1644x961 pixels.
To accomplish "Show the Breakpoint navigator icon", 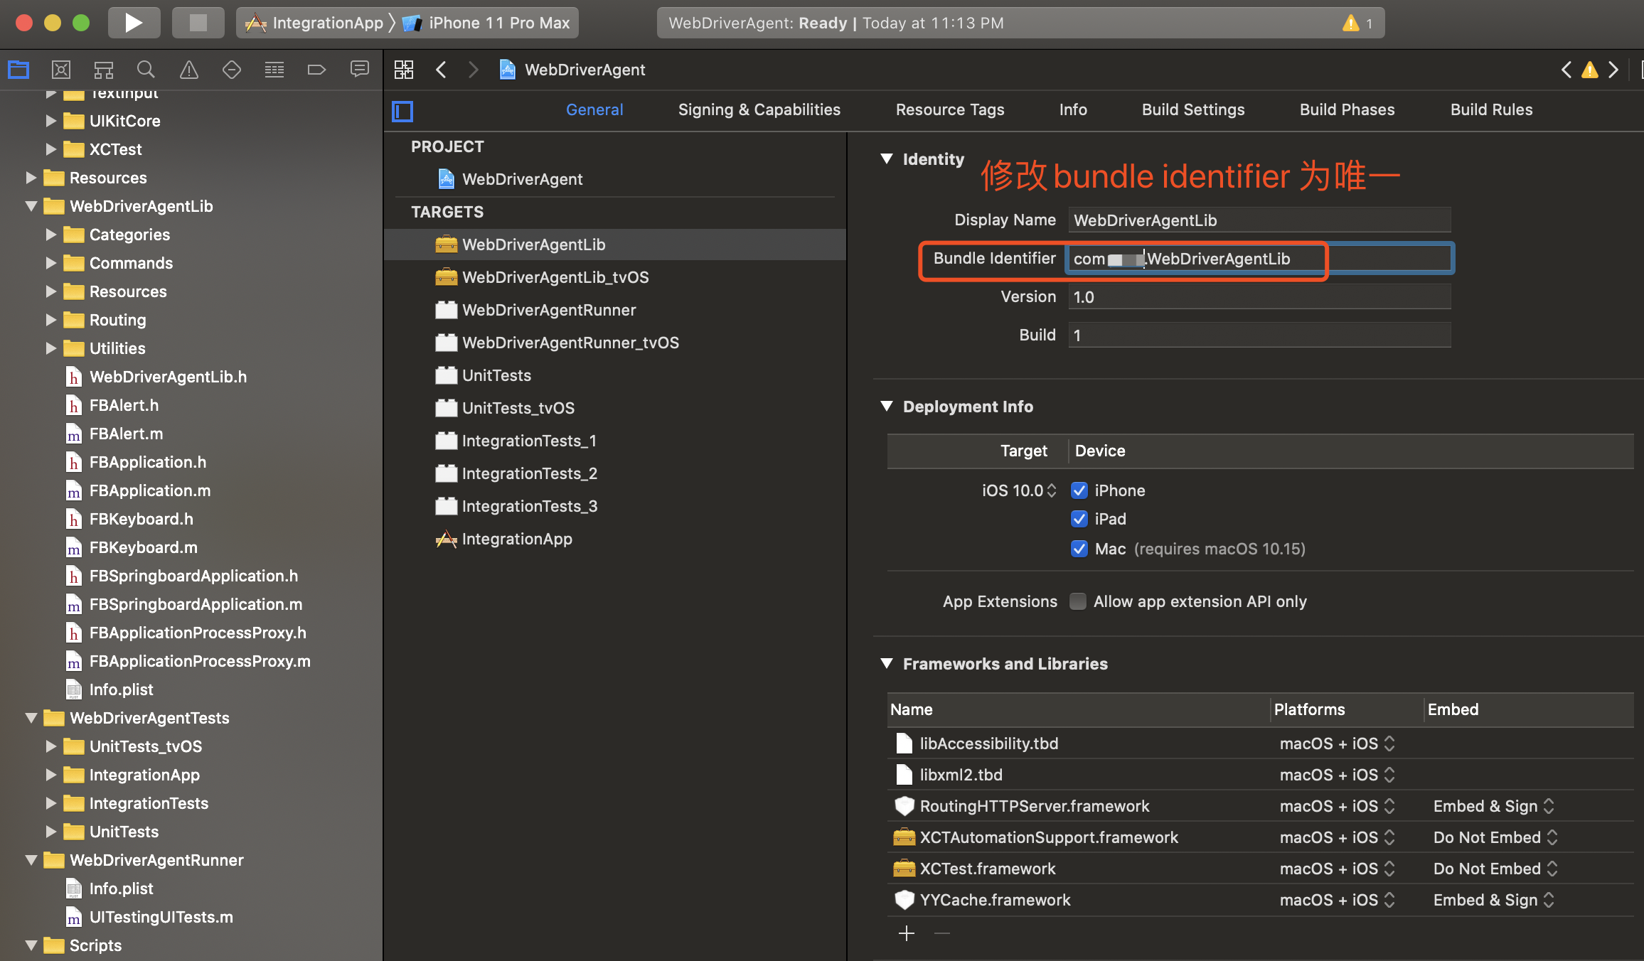I will point(316,70).
